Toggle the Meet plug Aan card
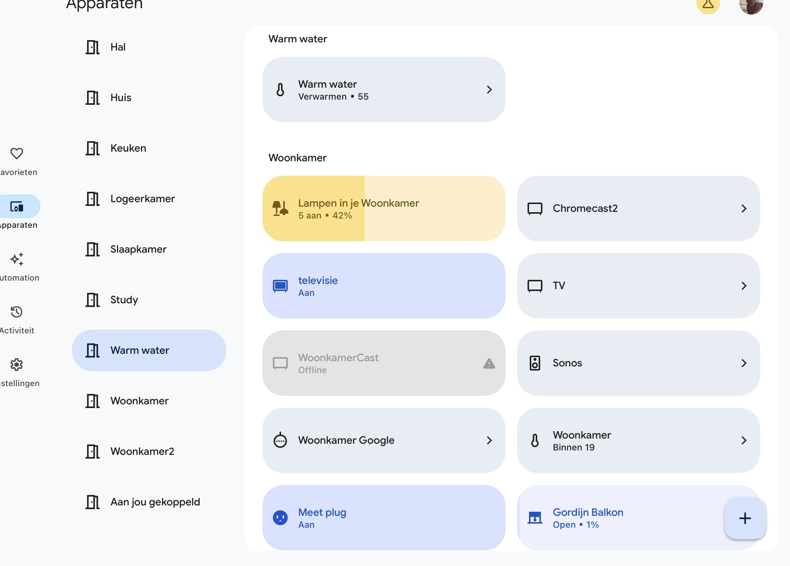790x566 pixels. tap(384, 518)
